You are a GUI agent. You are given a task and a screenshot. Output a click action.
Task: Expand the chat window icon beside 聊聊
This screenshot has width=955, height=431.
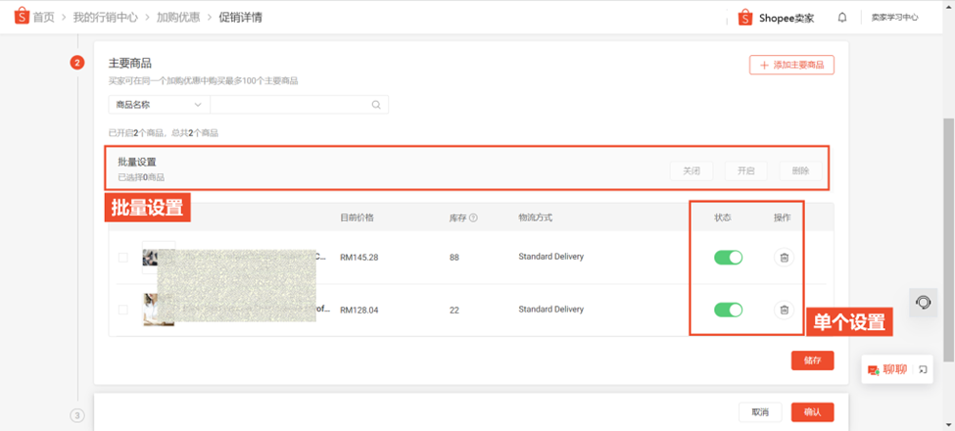click(x=924, y=369)
